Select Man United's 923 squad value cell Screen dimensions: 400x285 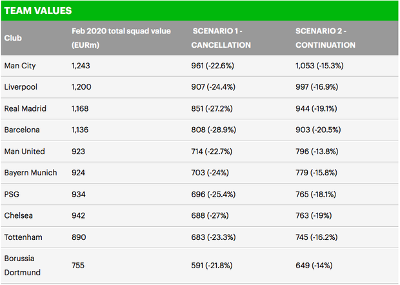pyautogui.click(x=79, y=151)
